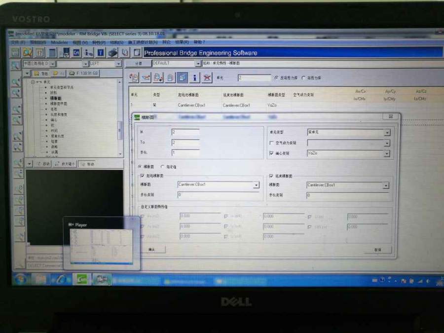Viewport: 444px width, 333px height.
Task: Click the modify icon second in the table toolbar
Action: click(x=146, y=77)
